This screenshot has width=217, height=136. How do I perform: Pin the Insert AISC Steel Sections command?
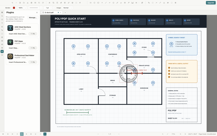(x=33, y=34)
